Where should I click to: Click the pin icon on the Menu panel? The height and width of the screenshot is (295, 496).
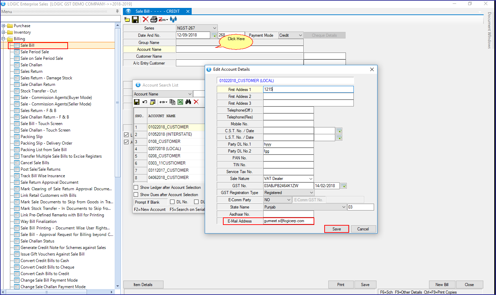pos(117,11)
